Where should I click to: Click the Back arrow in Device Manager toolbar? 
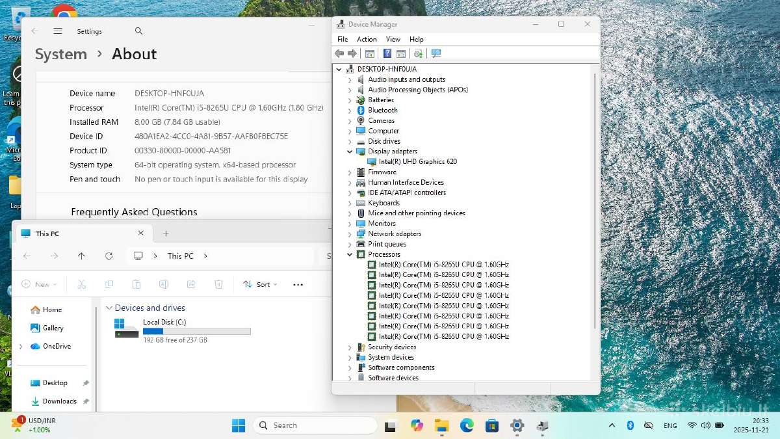click(339, 53)
